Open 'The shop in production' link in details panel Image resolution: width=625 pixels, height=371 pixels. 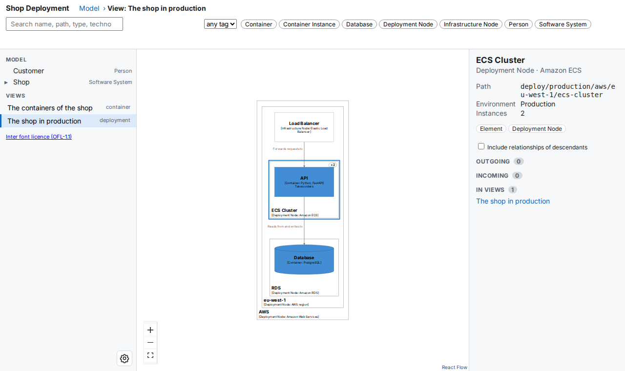tap(513, 201)
